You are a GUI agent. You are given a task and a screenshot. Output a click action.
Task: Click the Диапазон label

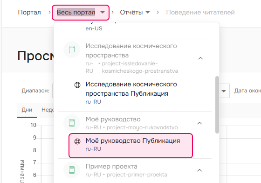coord(35,91)
